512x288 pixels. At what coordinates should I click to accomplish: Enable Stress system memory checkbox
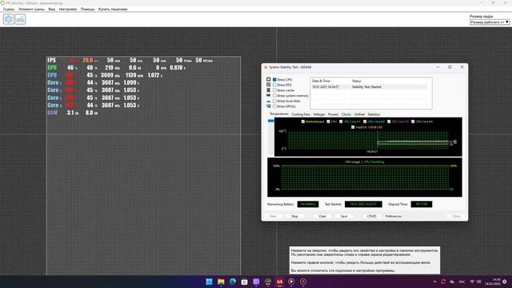[274, 96]
